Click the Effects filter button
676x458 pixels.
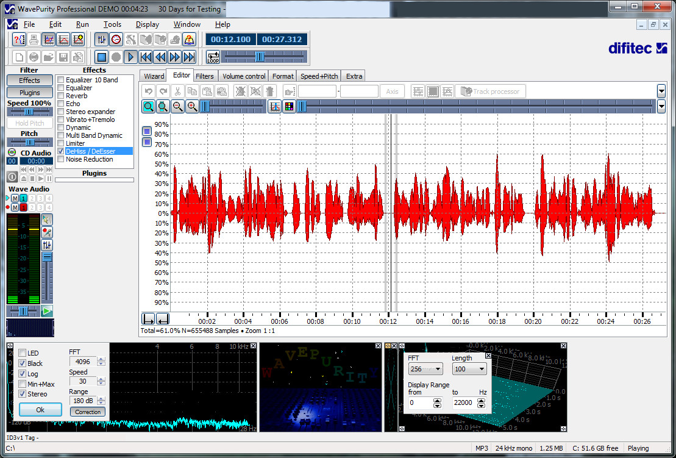[30, 81]
